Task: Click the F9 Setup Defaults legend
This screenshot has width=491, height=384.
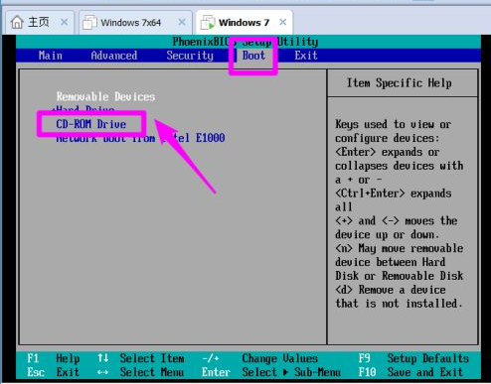Action: pos(413,358)
